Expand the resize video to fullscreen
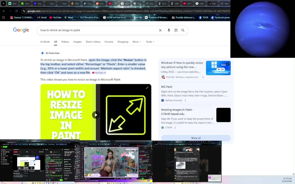 [147, 88]
